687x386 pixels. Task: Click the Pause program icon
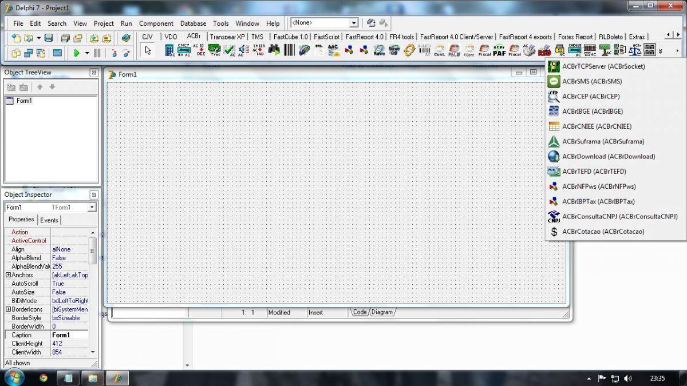(97, 53)
